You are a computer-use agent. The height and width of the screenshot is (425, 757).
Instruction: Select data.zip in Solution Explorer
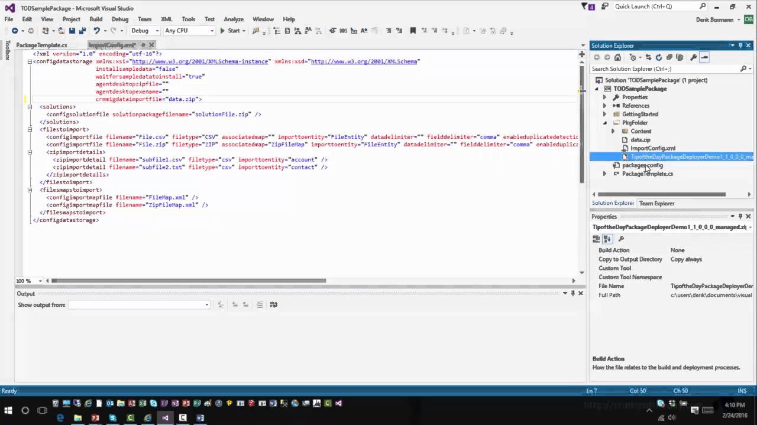tap(640, 140)
